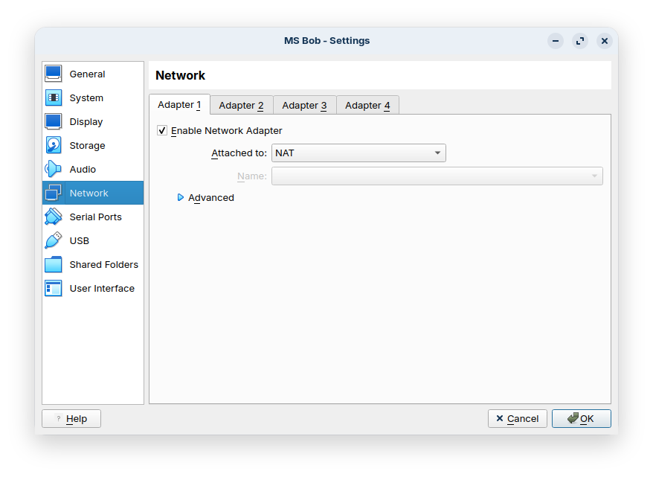Open the Adapter 4 tab
Screen dimensions: 653x477
tap(367, 106)
